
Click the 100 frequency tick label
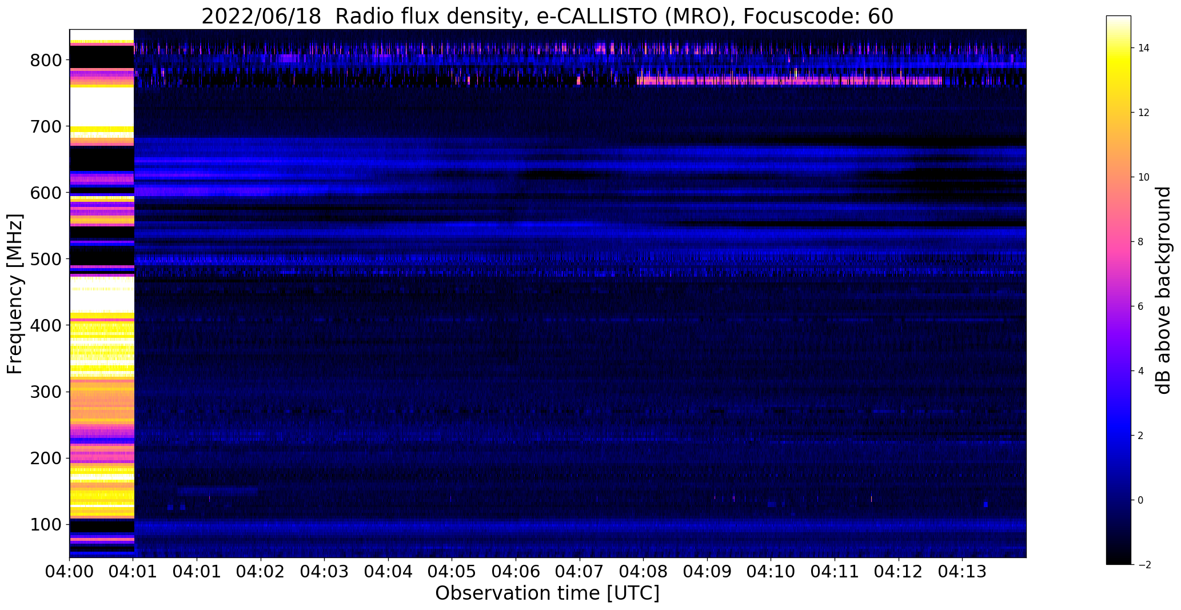tap(46, 524)
